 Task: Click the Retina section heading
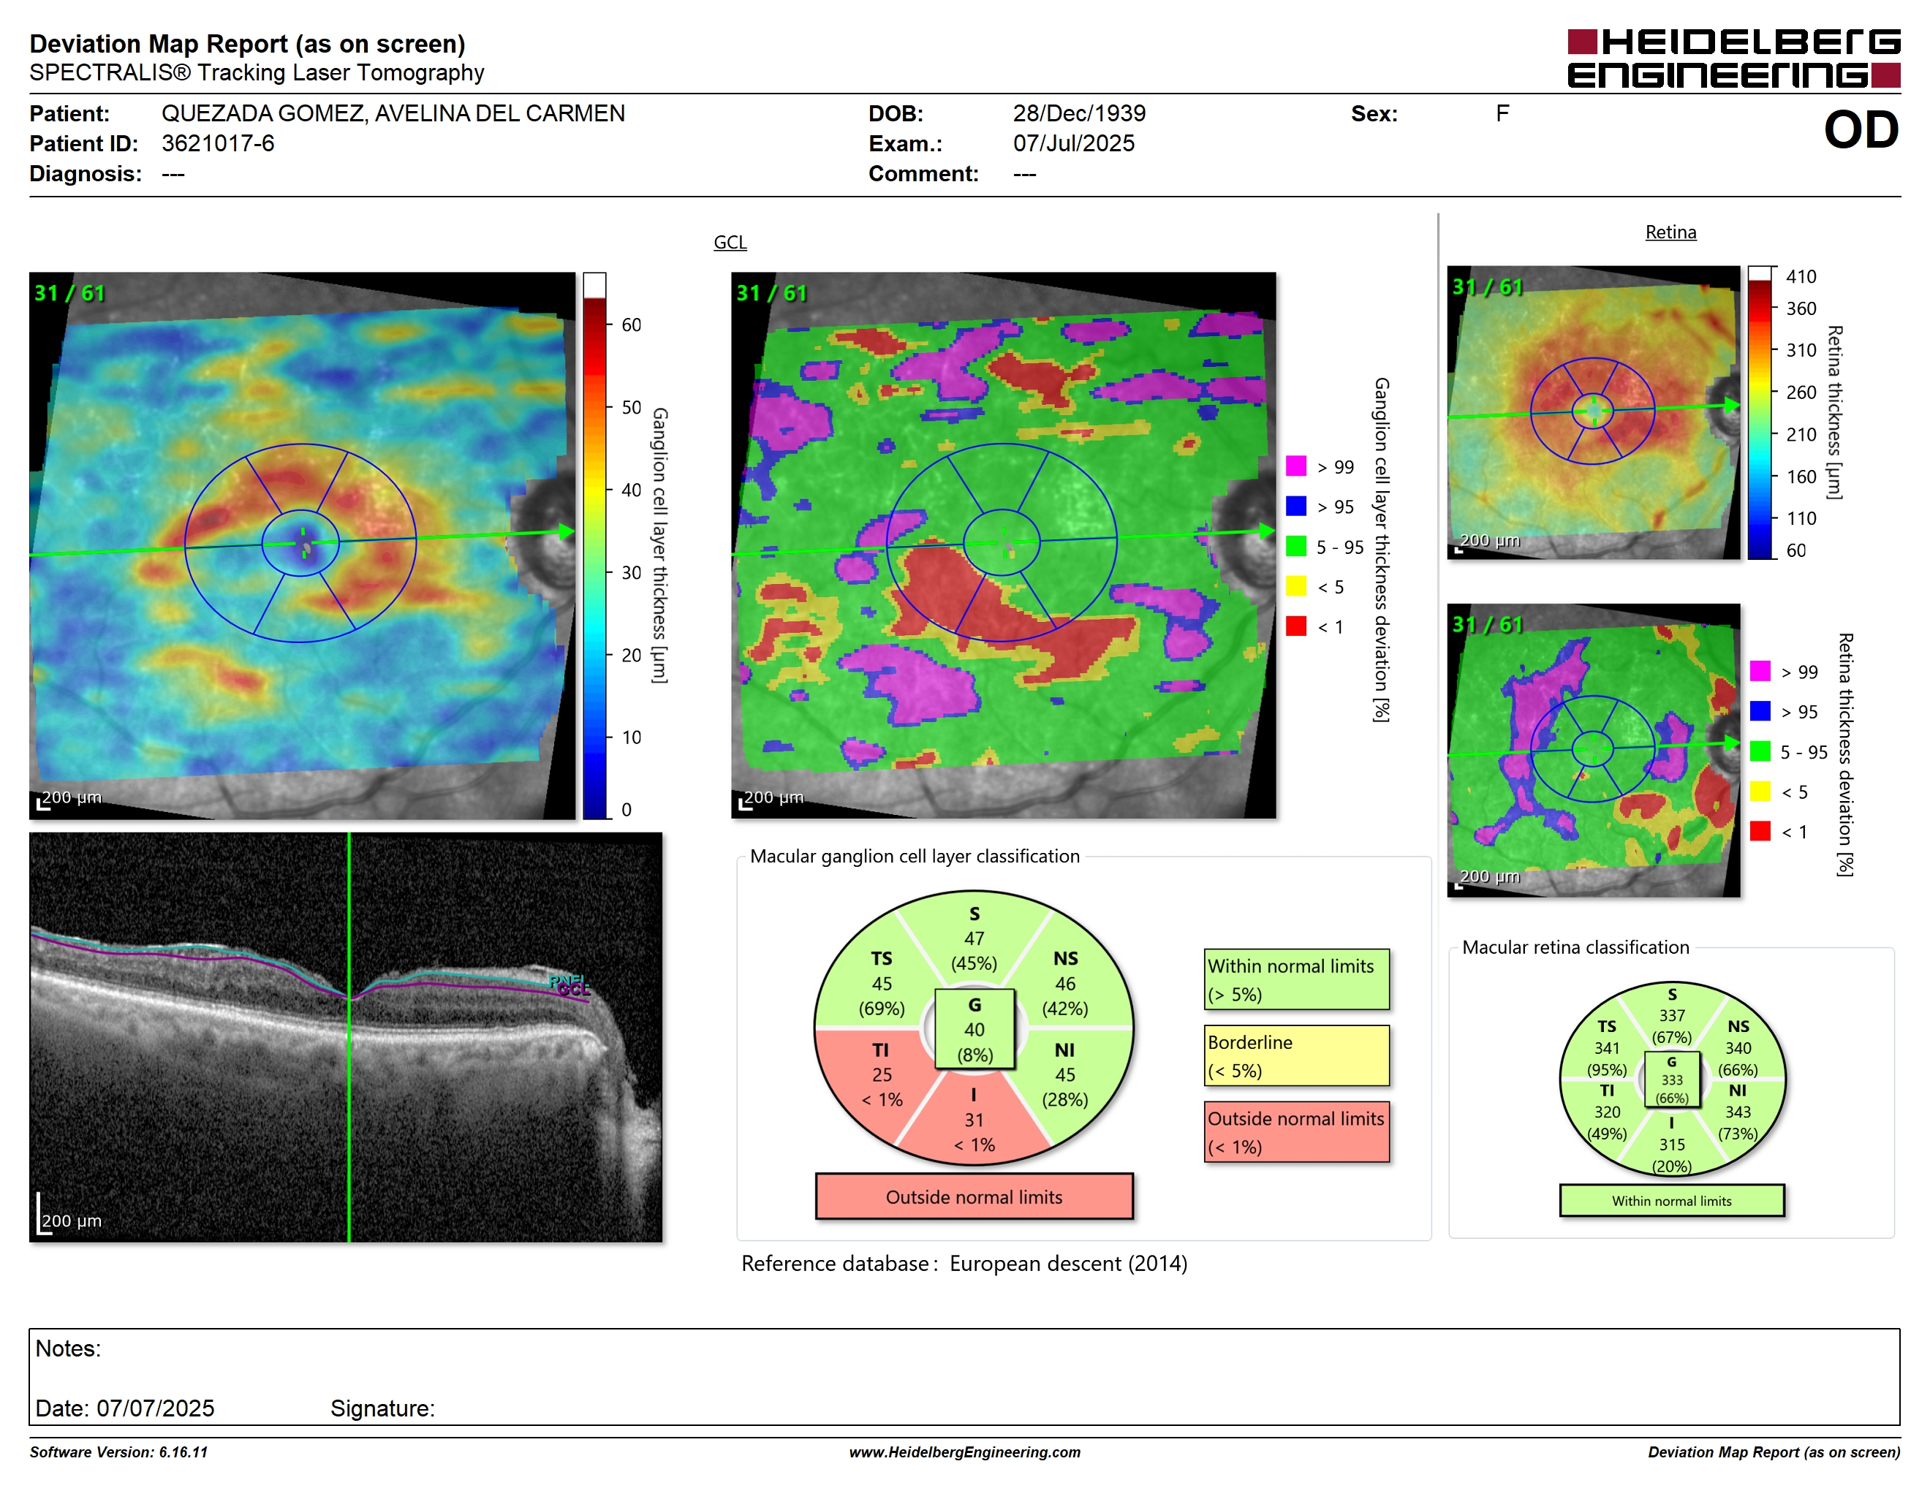coord(1670,232)
